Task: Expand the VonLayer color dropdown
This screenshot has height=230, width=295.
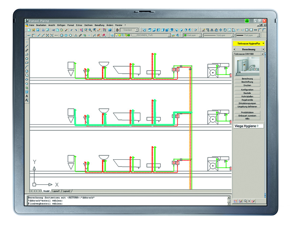Action: 200,35
